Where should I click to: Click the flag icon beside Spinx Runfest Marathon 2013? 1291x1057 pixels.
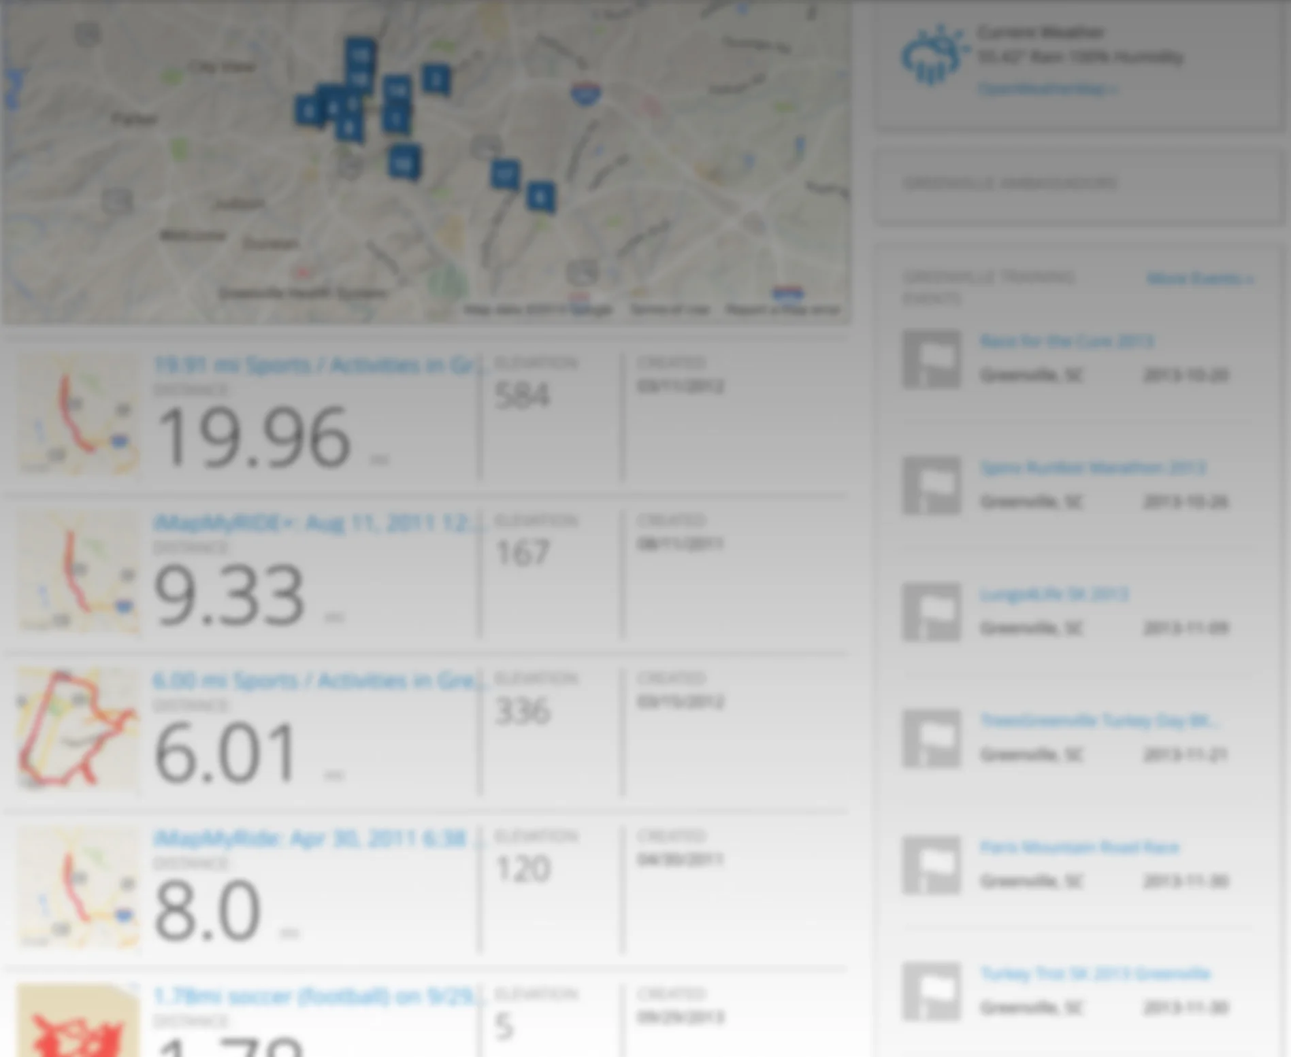coord(932,485)
